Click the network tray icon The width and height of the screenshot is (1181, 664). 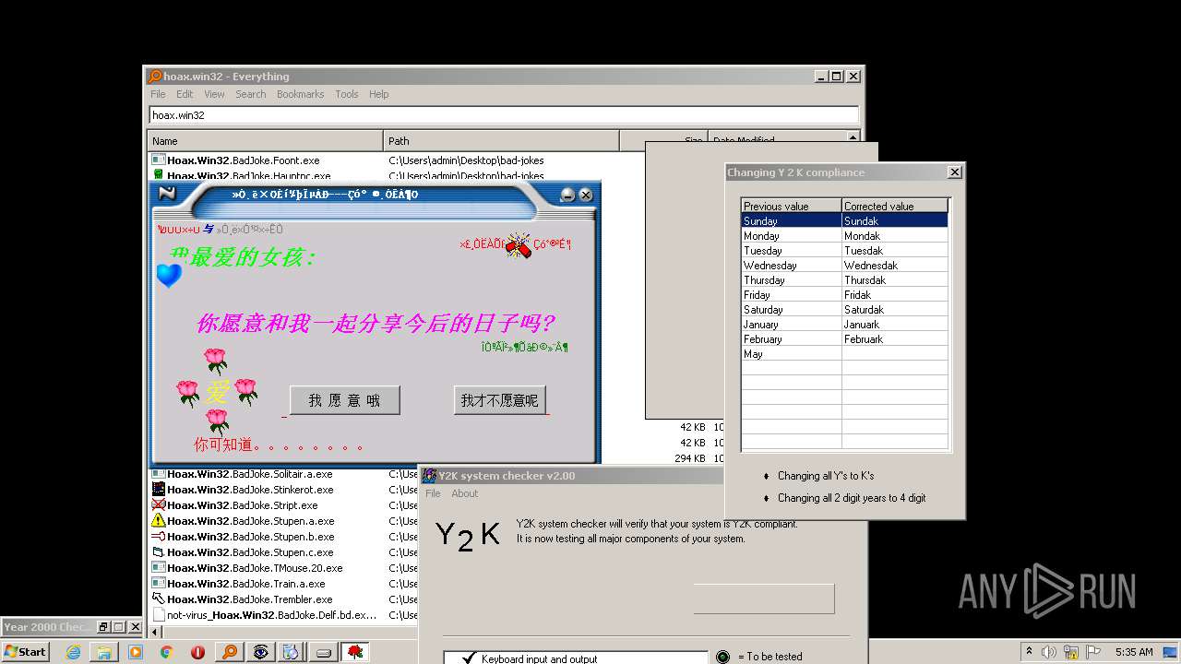coord(1070,652)
